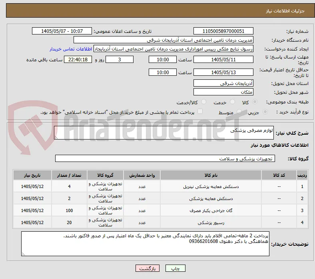This screenshot has width=315, height=279.
Task: Select the کالا radio button
Action: (255, 102)
